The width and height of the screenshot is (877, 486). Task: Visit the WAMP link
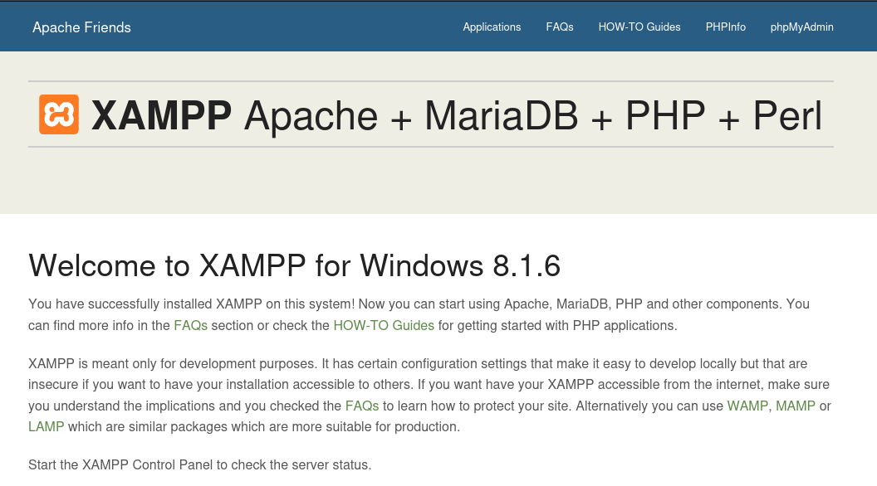pyautogui.click(x=747, y=406)
